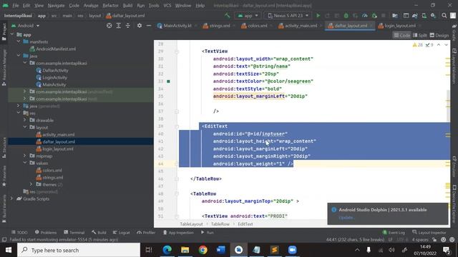
Task: Open the SDK Manager icon
Action: 433,16
